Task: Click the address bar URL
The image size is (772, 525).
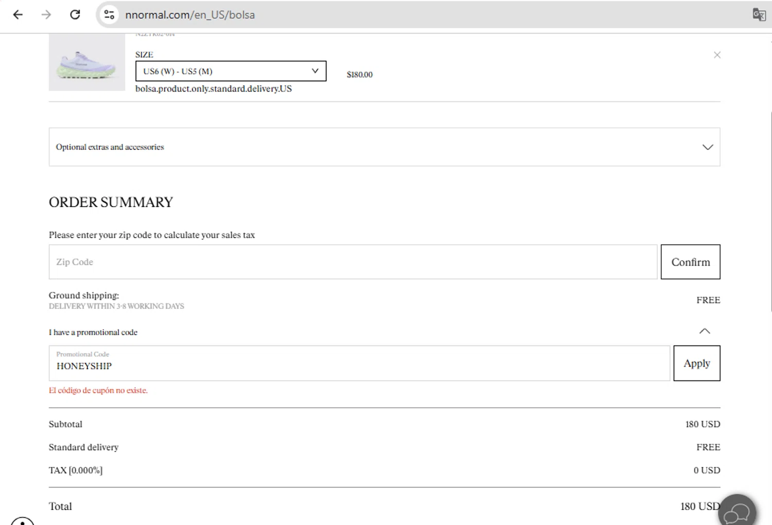Action: pos(190,15)
